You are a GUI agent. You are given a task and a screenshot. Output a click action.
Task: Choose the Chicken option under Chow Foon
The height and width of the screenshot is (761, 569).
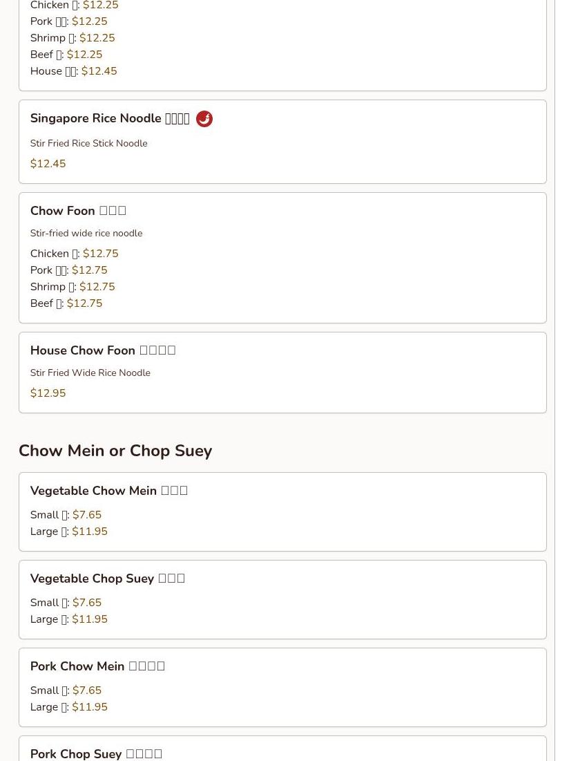74,254
